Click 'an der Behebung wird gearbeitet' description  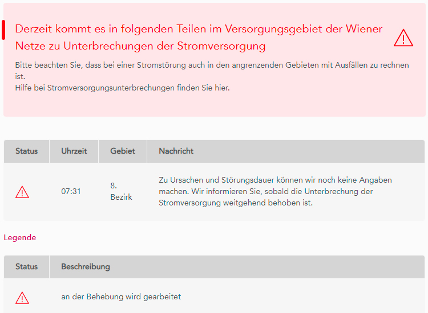pyautogui.click(x=121, y=296)
